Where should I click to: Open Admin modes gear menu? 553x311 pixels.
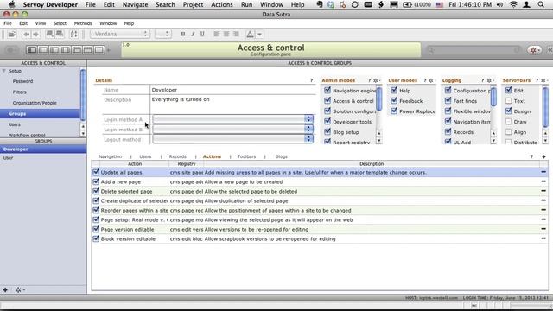point(377,80)
